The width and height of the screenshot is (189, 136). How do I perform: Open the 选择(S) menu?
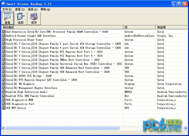[32, 9]
